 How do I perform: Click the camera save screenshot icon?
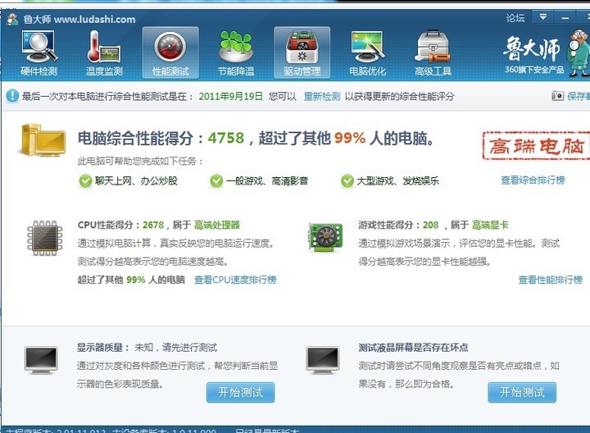(558, 96)
